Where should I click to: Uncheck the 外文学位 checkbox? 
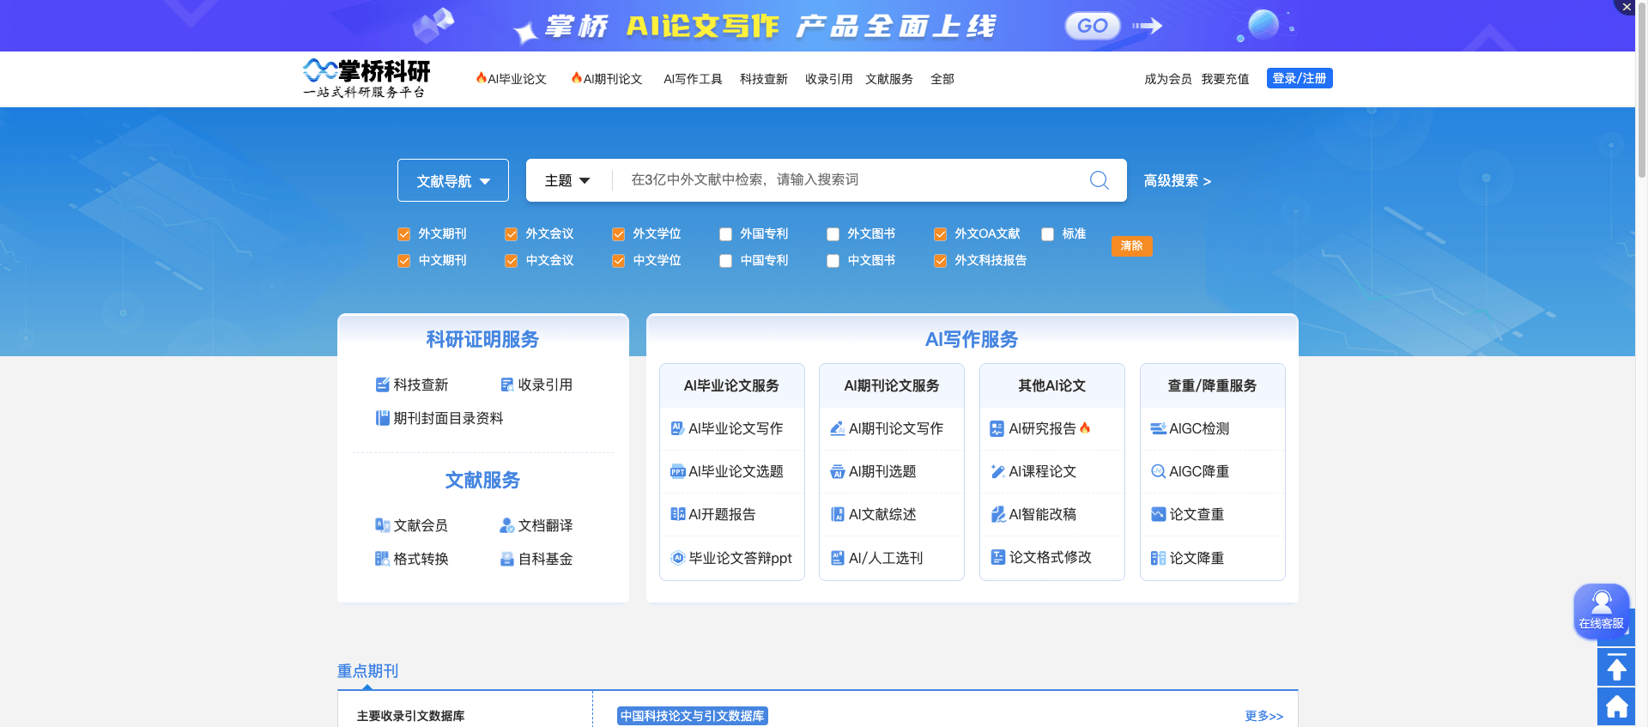point(618,234)
